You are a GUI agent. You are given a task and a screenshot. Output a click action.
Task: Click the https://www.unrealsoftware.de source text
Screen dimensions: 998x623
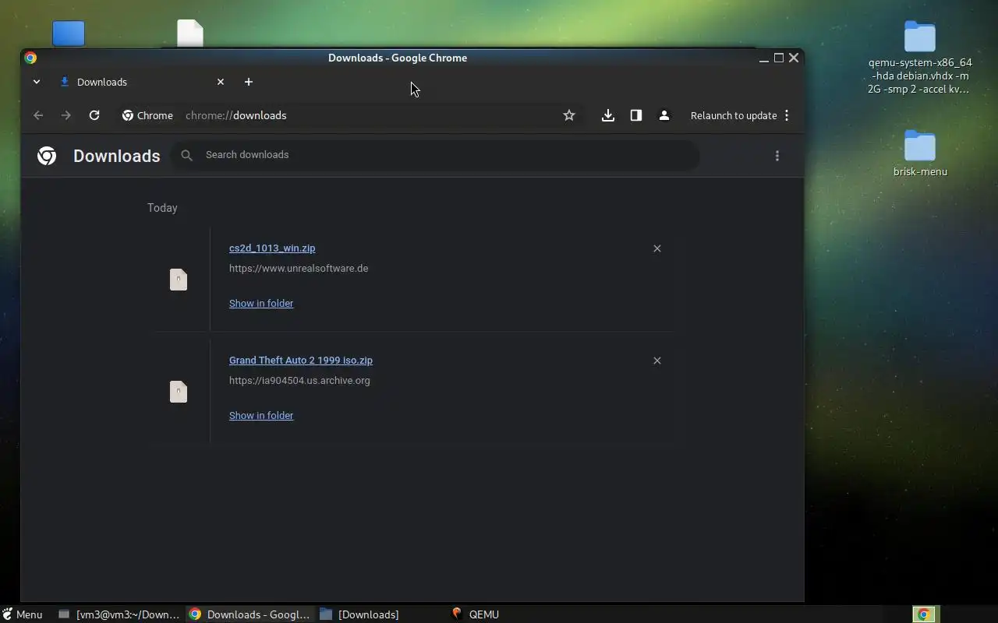tap(299, 269)
